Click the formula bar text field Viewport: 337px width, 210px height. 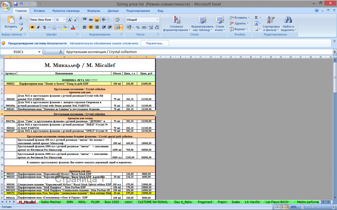coord(198,52)
